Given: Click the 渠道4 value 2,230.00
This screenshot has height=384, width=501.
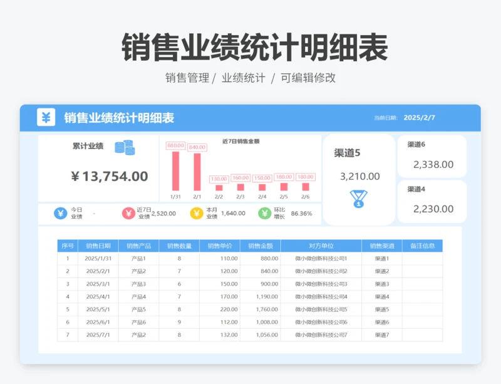Looking at the screenshot, I should (x=433, y=209).
